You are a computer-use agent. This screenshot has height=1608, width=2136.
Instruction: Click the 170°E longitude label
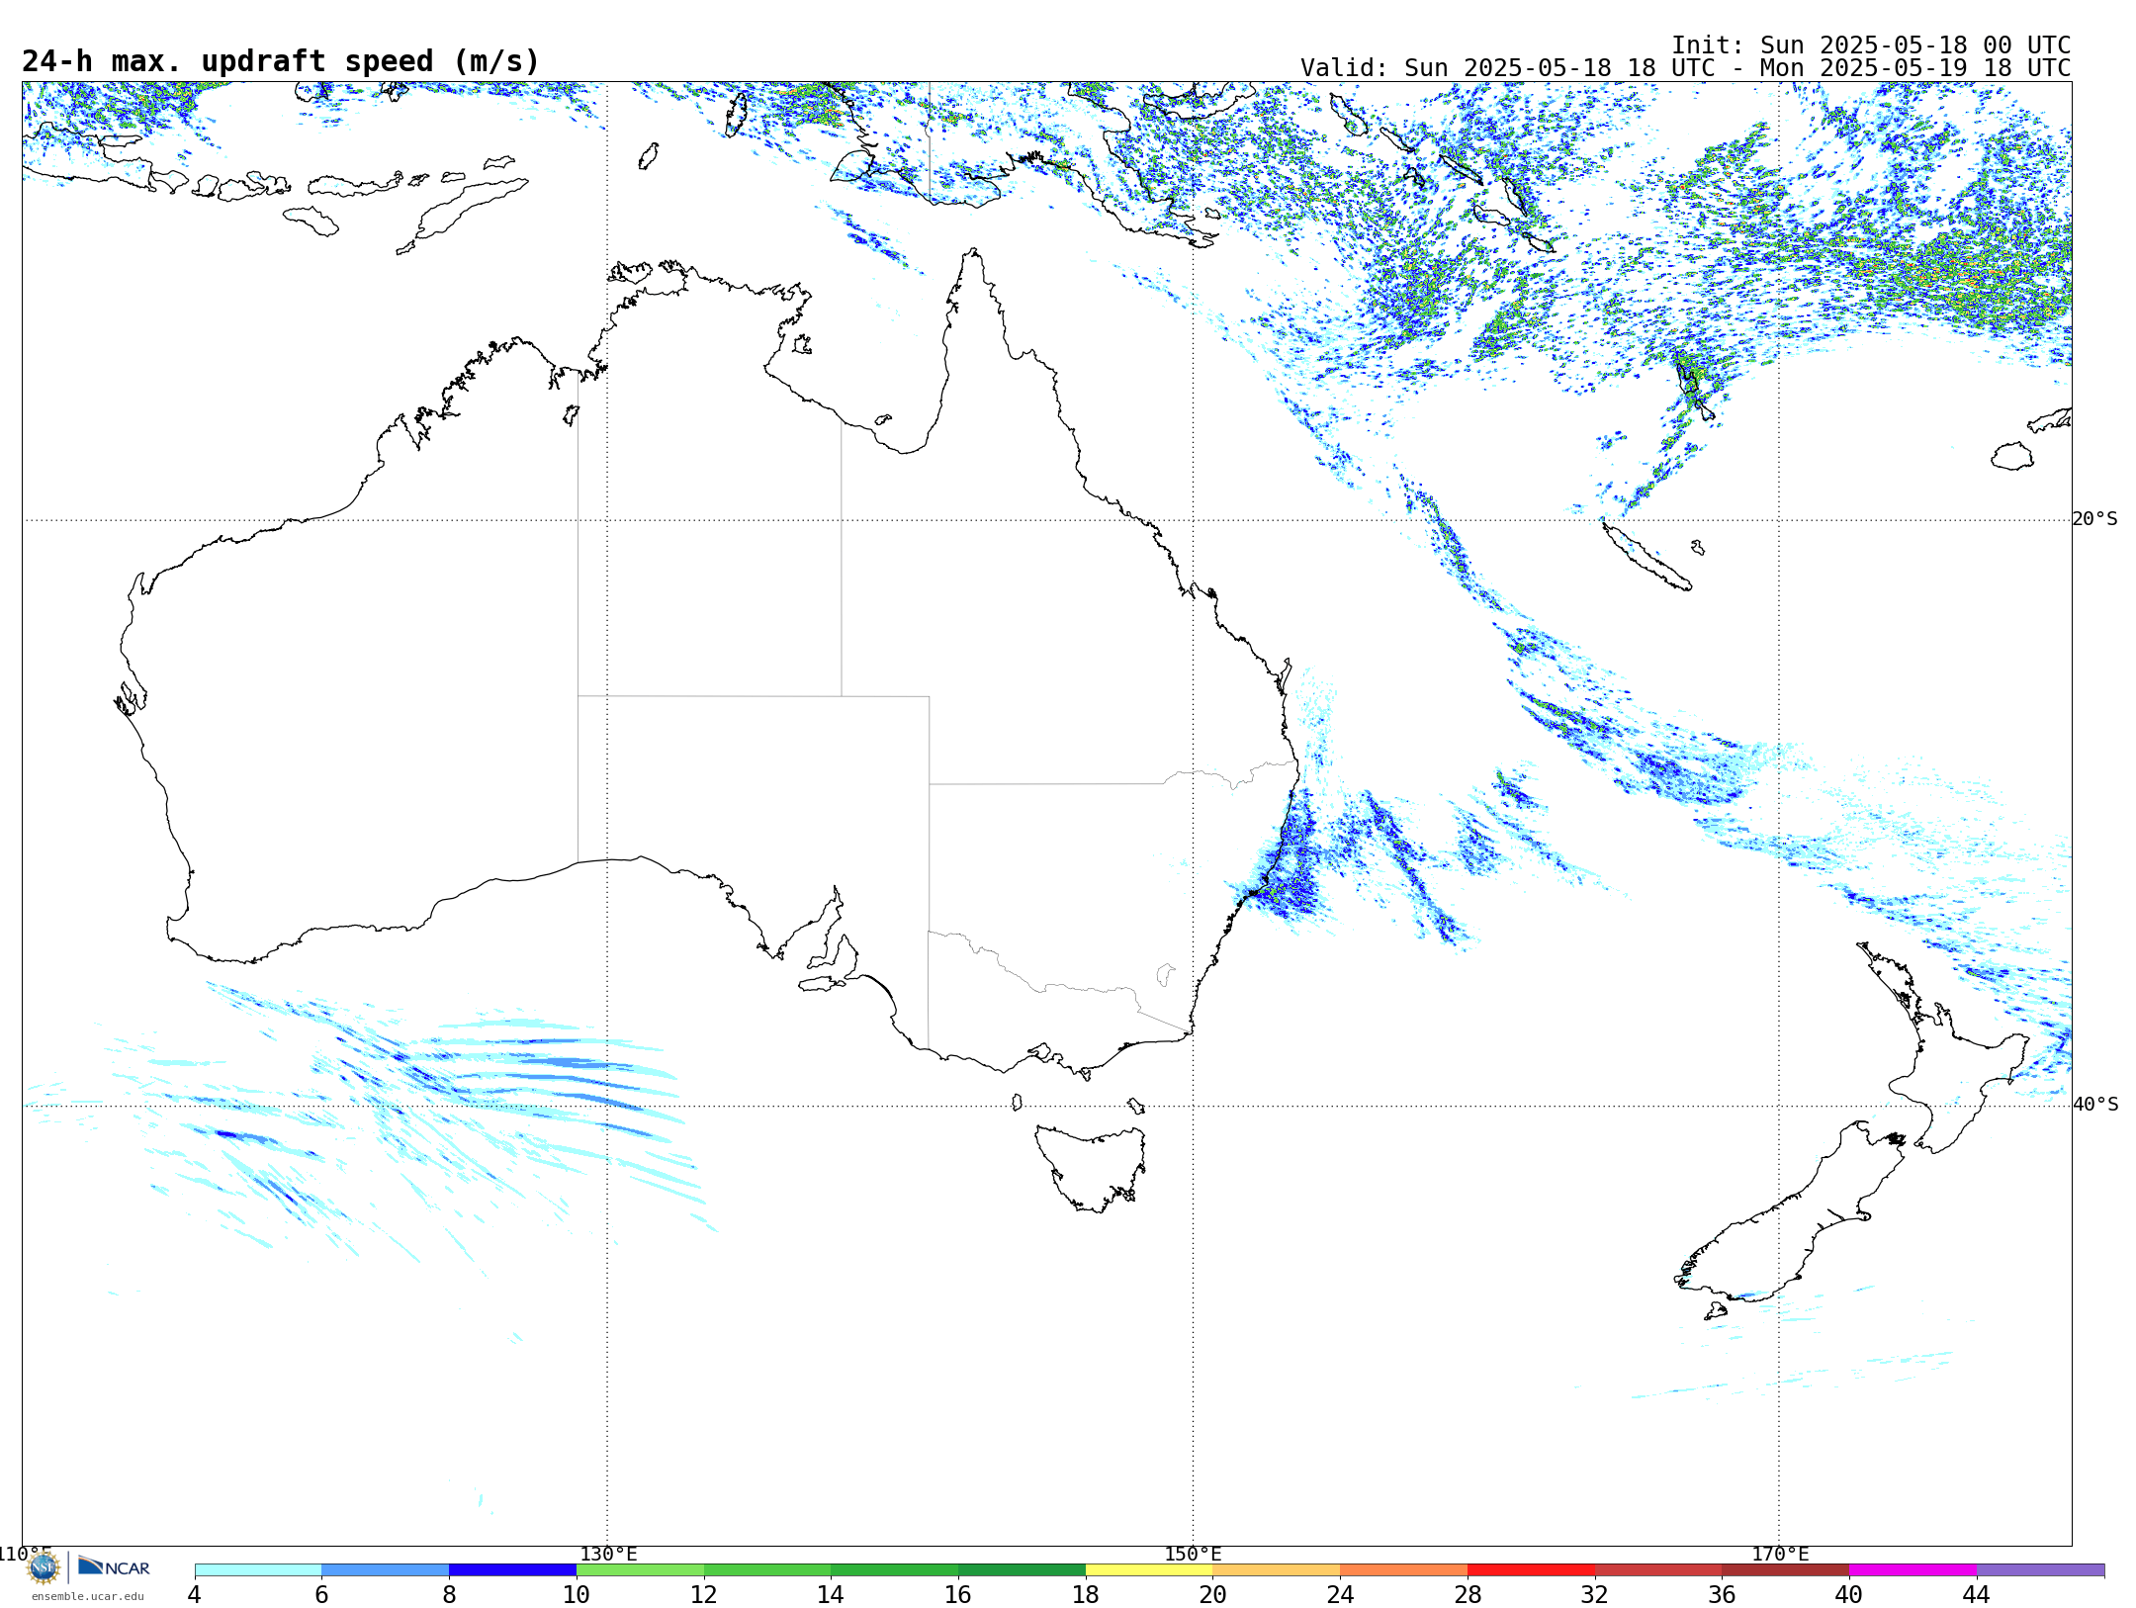pyautogui.click(x=1780, y=1554)
